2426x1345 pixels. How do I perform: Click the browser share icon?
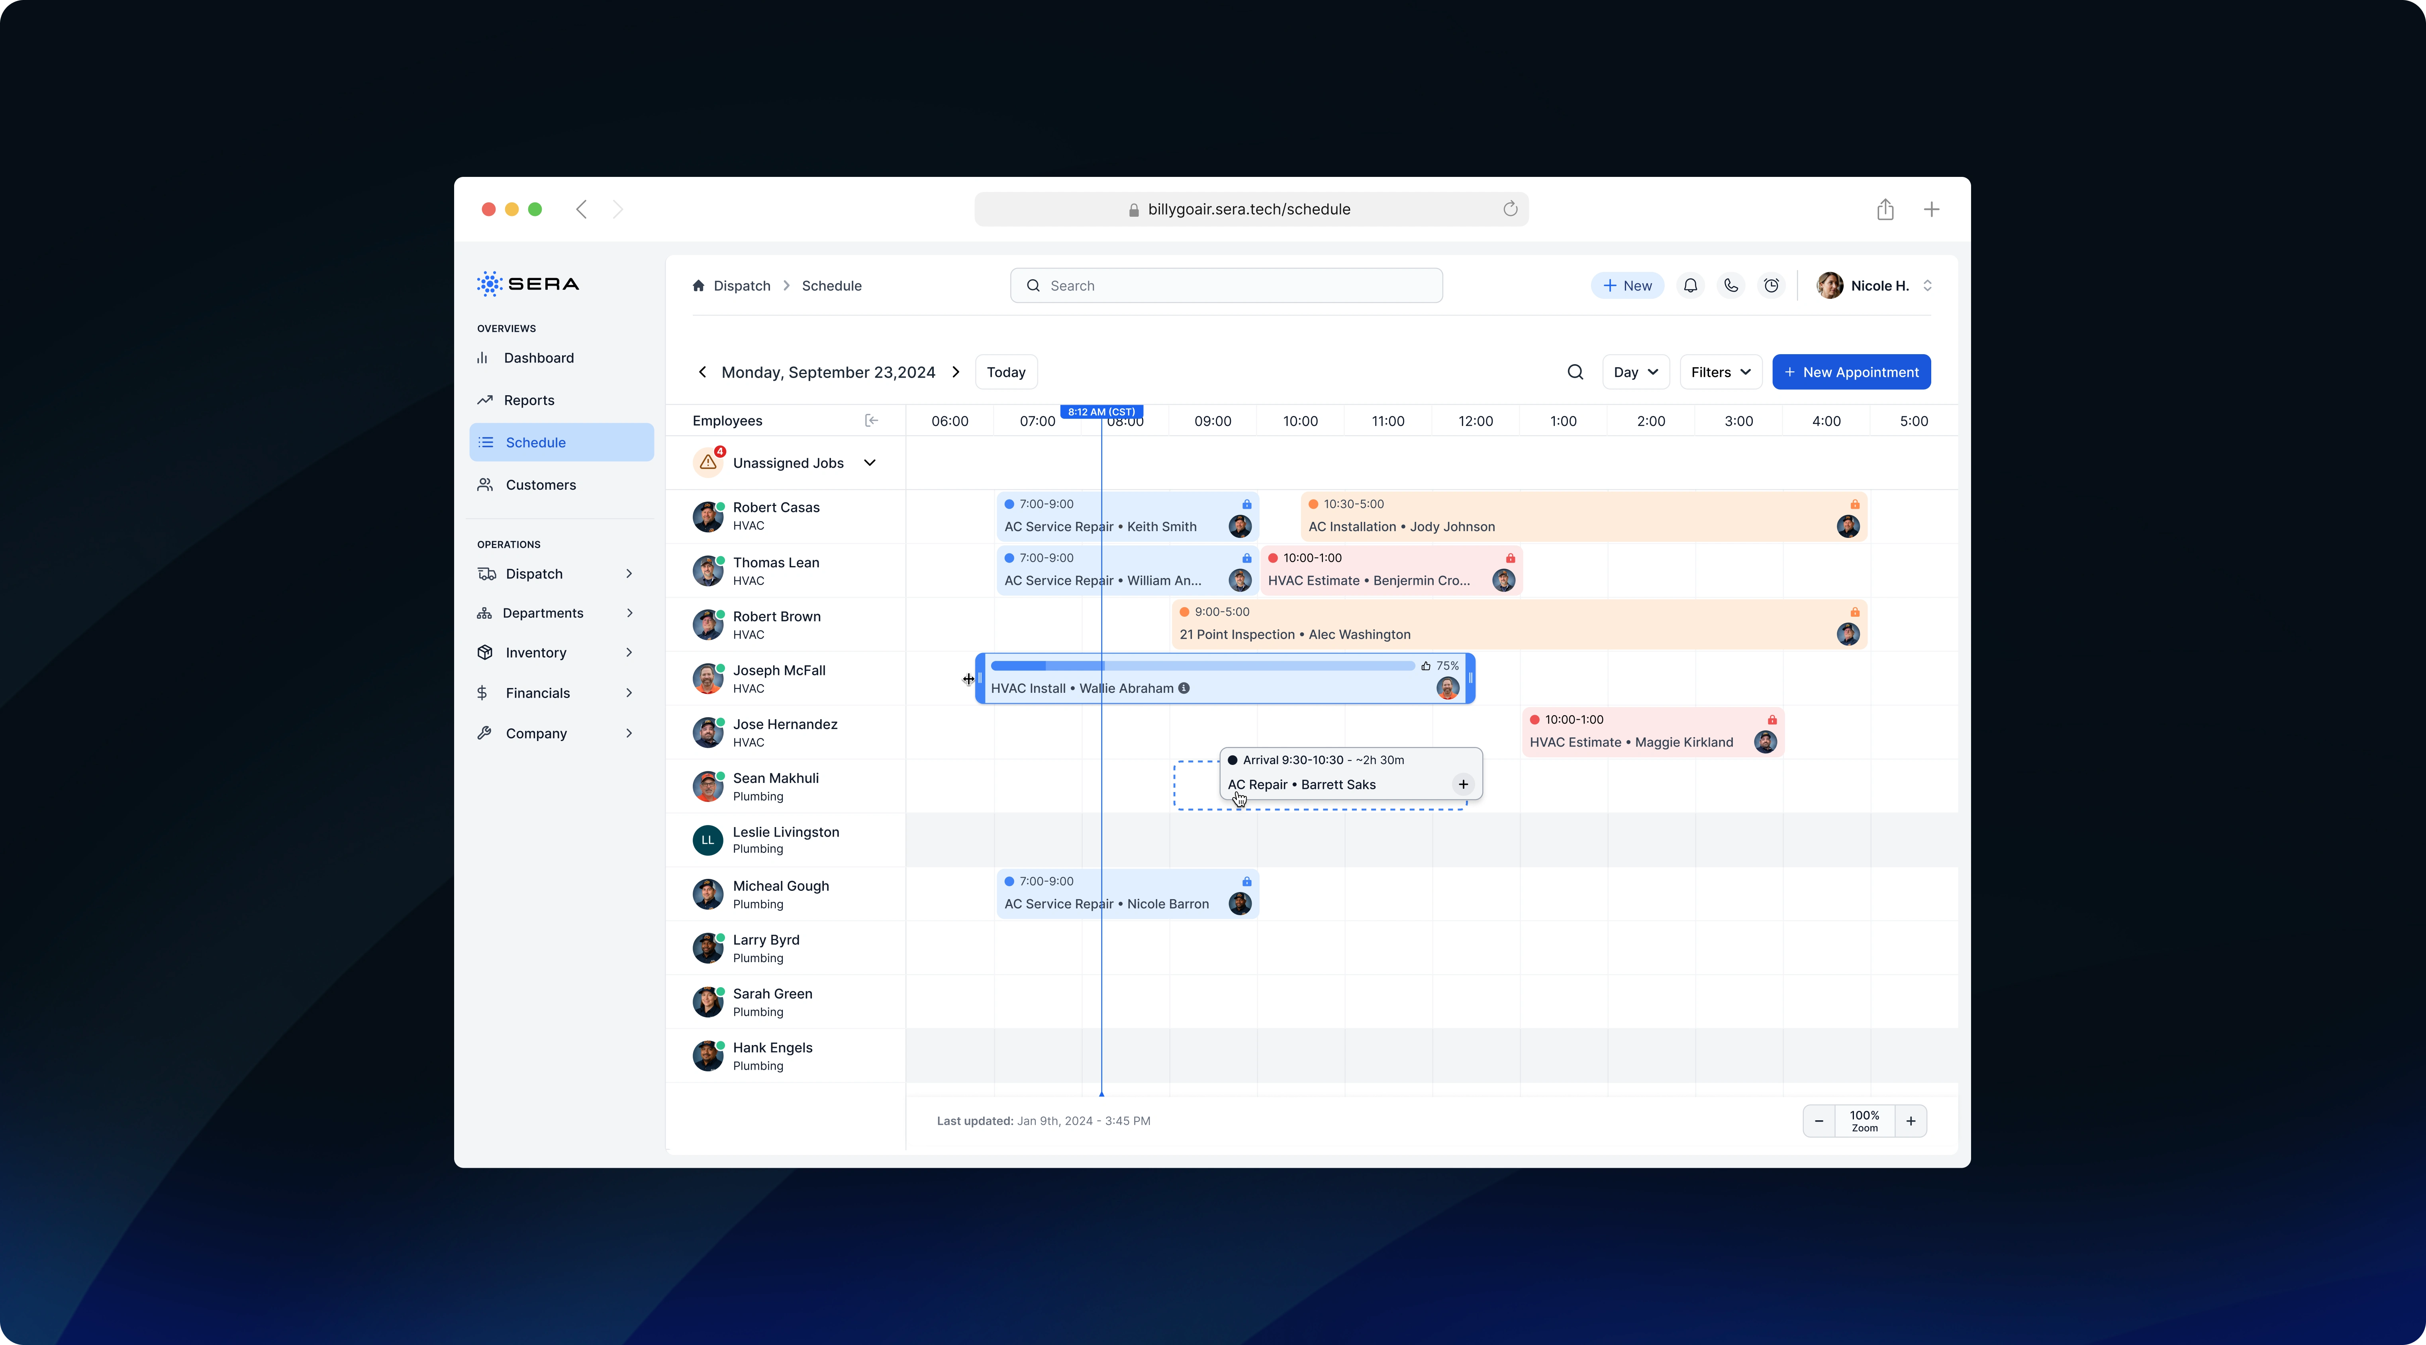[1885, 209]
